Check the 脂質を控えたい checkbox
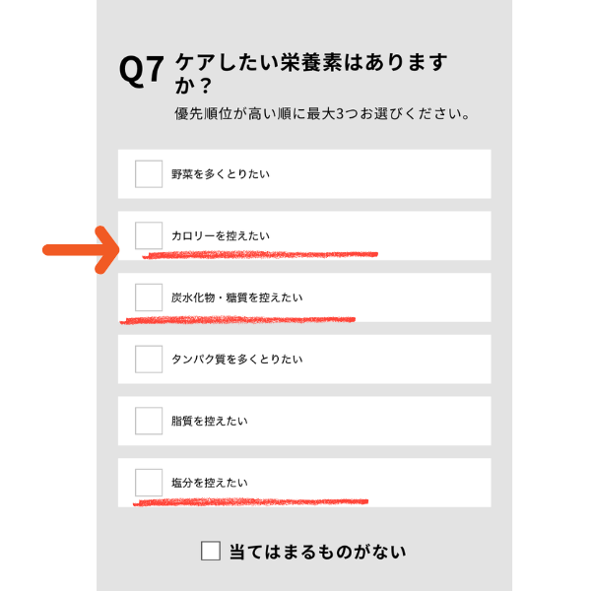 click(149, 421)
